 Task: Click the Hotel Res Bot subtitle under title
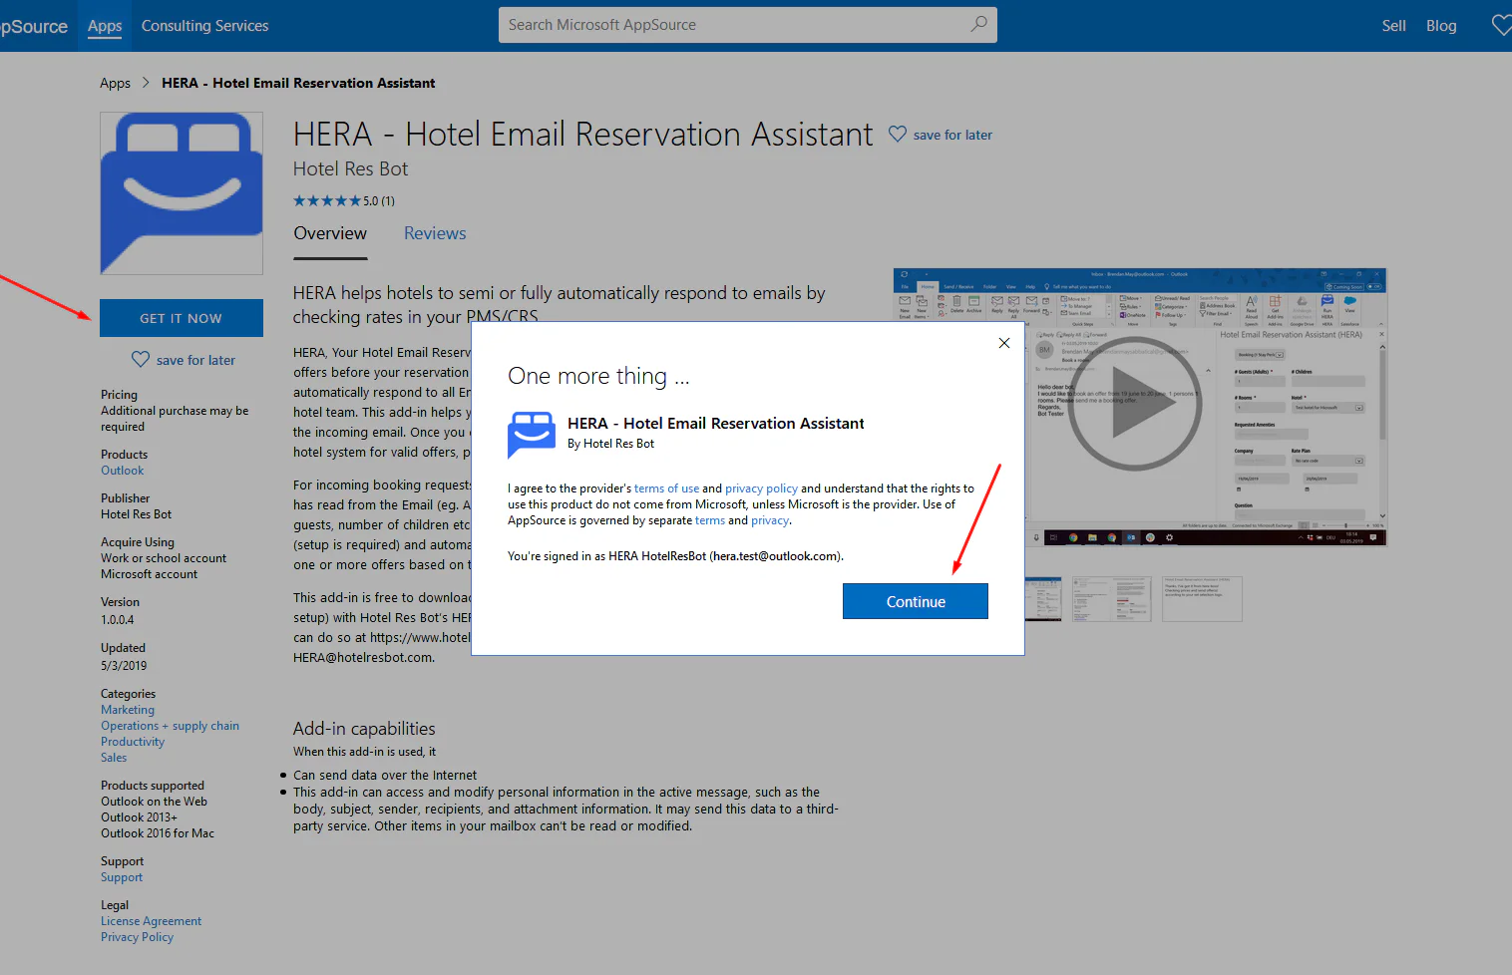350,168
